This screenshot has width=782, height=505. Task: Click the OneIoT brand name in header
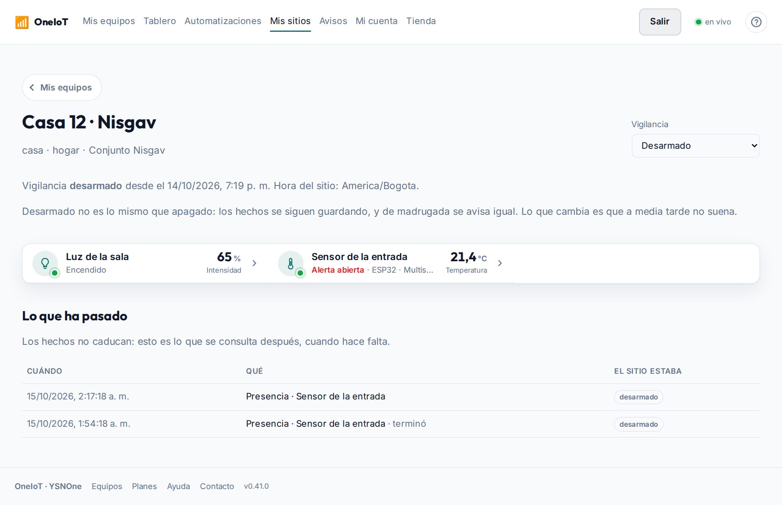click(x=51, y=22)
